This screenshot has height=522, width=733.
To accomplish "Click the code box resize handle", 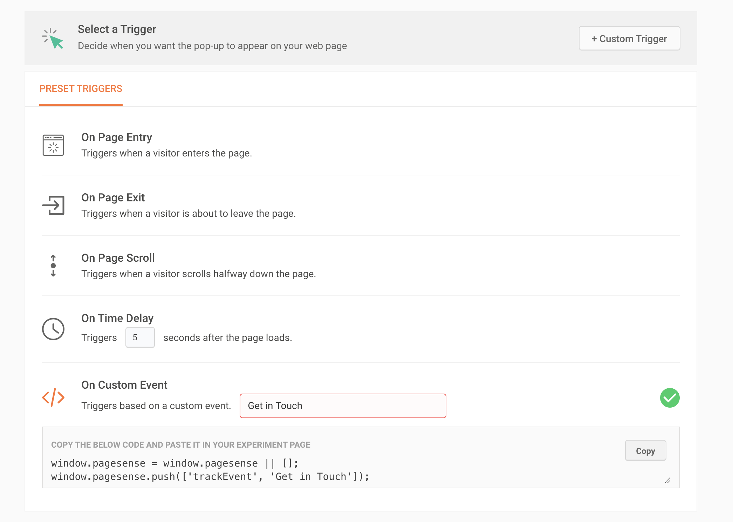I will [x=667, y=481].
